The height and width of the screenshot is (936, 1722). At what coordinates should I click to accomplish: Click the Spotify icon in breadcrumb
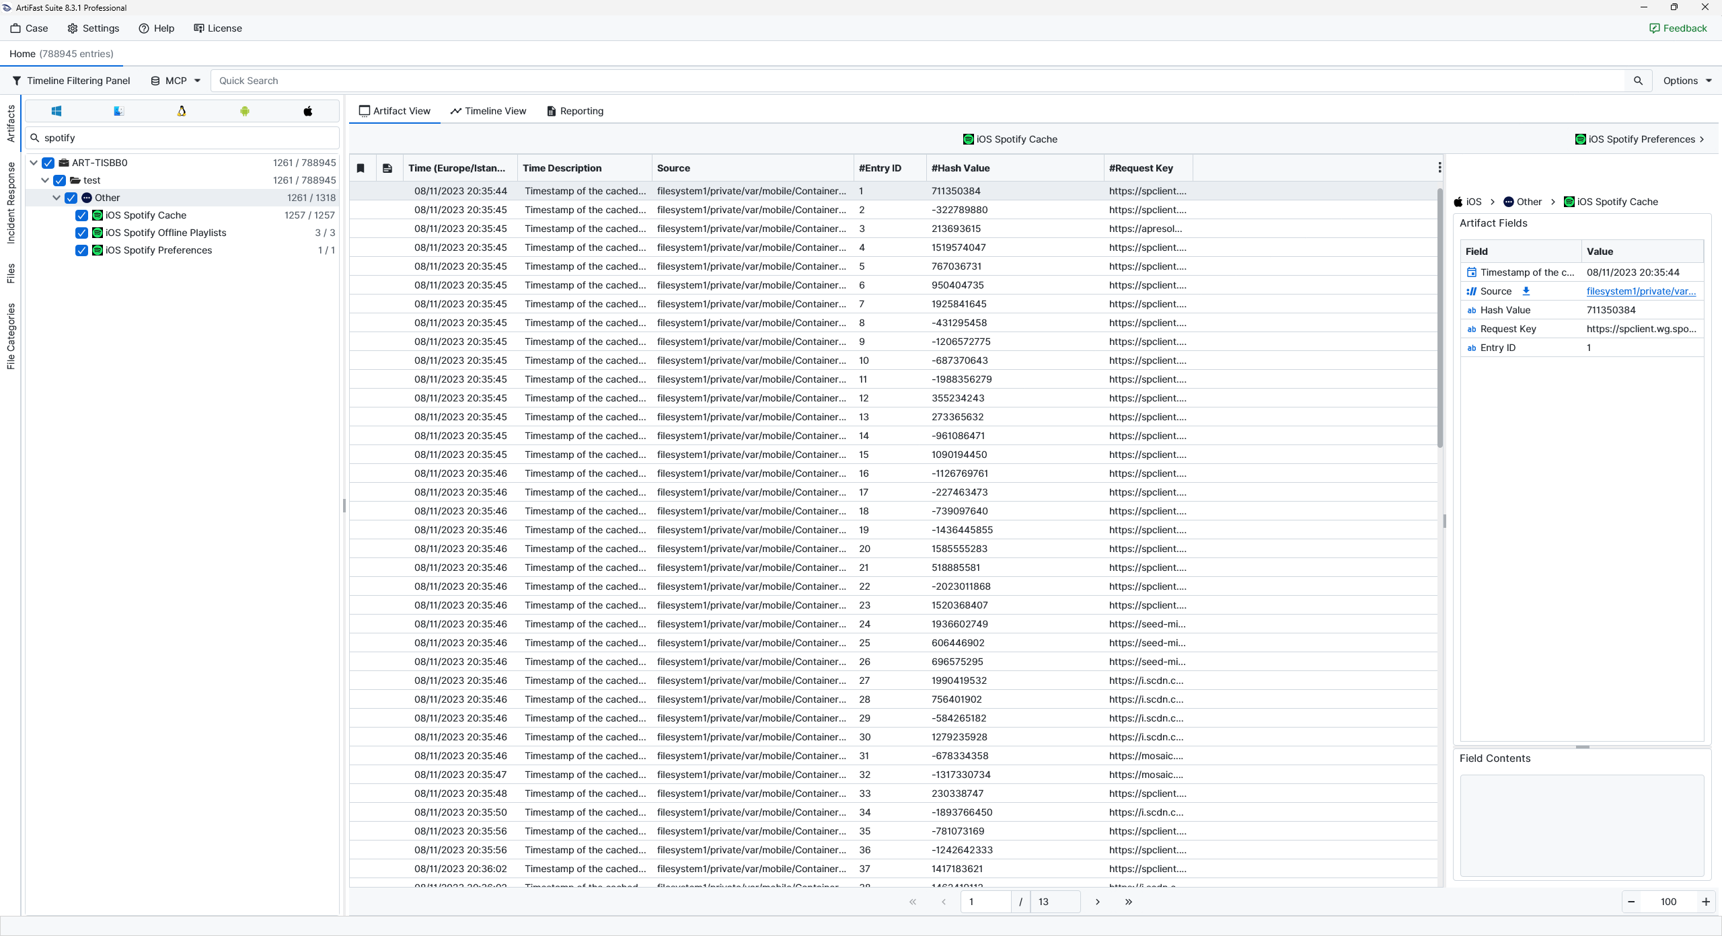1569,202
